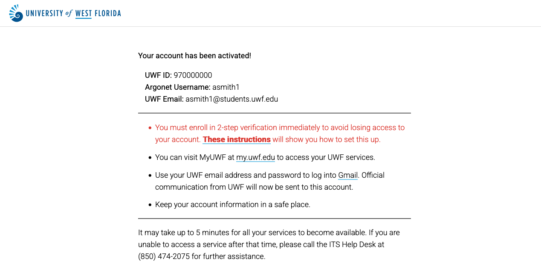Open the bold red These instructions link
The height and width of the screenshot is (273, 541).
[x=237, y=139]
